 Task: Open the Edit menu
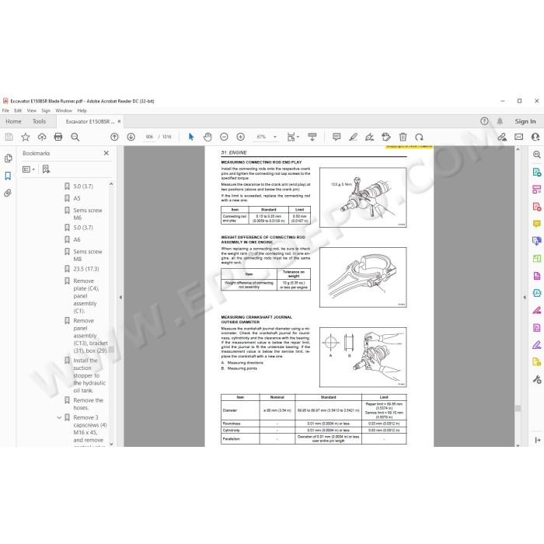click(x=18, y=110)
